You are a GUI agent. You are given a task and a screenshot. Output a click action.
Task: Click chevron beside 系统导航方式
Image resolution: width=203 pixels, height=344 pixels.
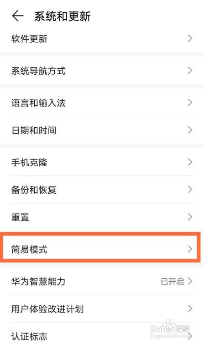pyautogui.click(x=190, y=71)
